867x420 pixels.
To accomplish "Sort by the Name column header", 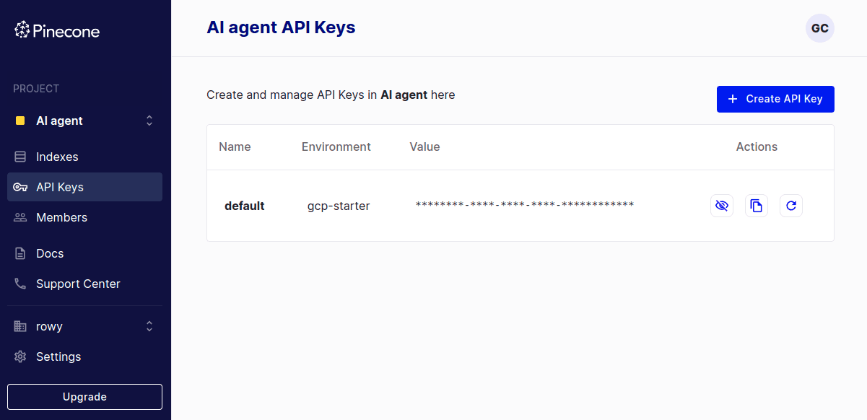I will click(x=235, y=146).
